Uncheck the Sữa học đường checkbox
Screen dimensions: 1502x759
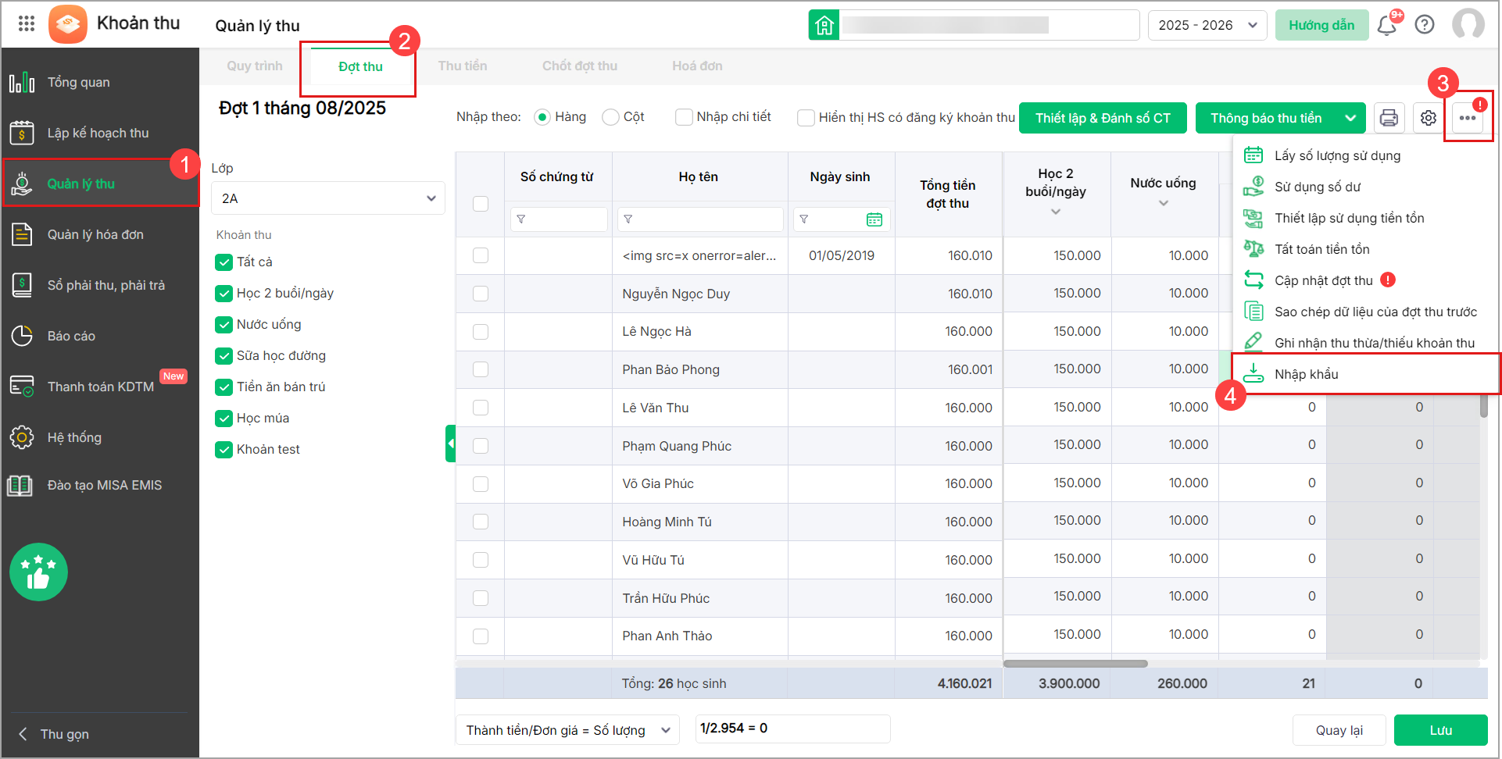tap(224, 356)
